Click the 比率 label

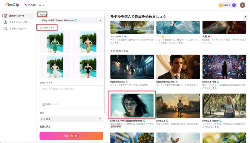42,113
